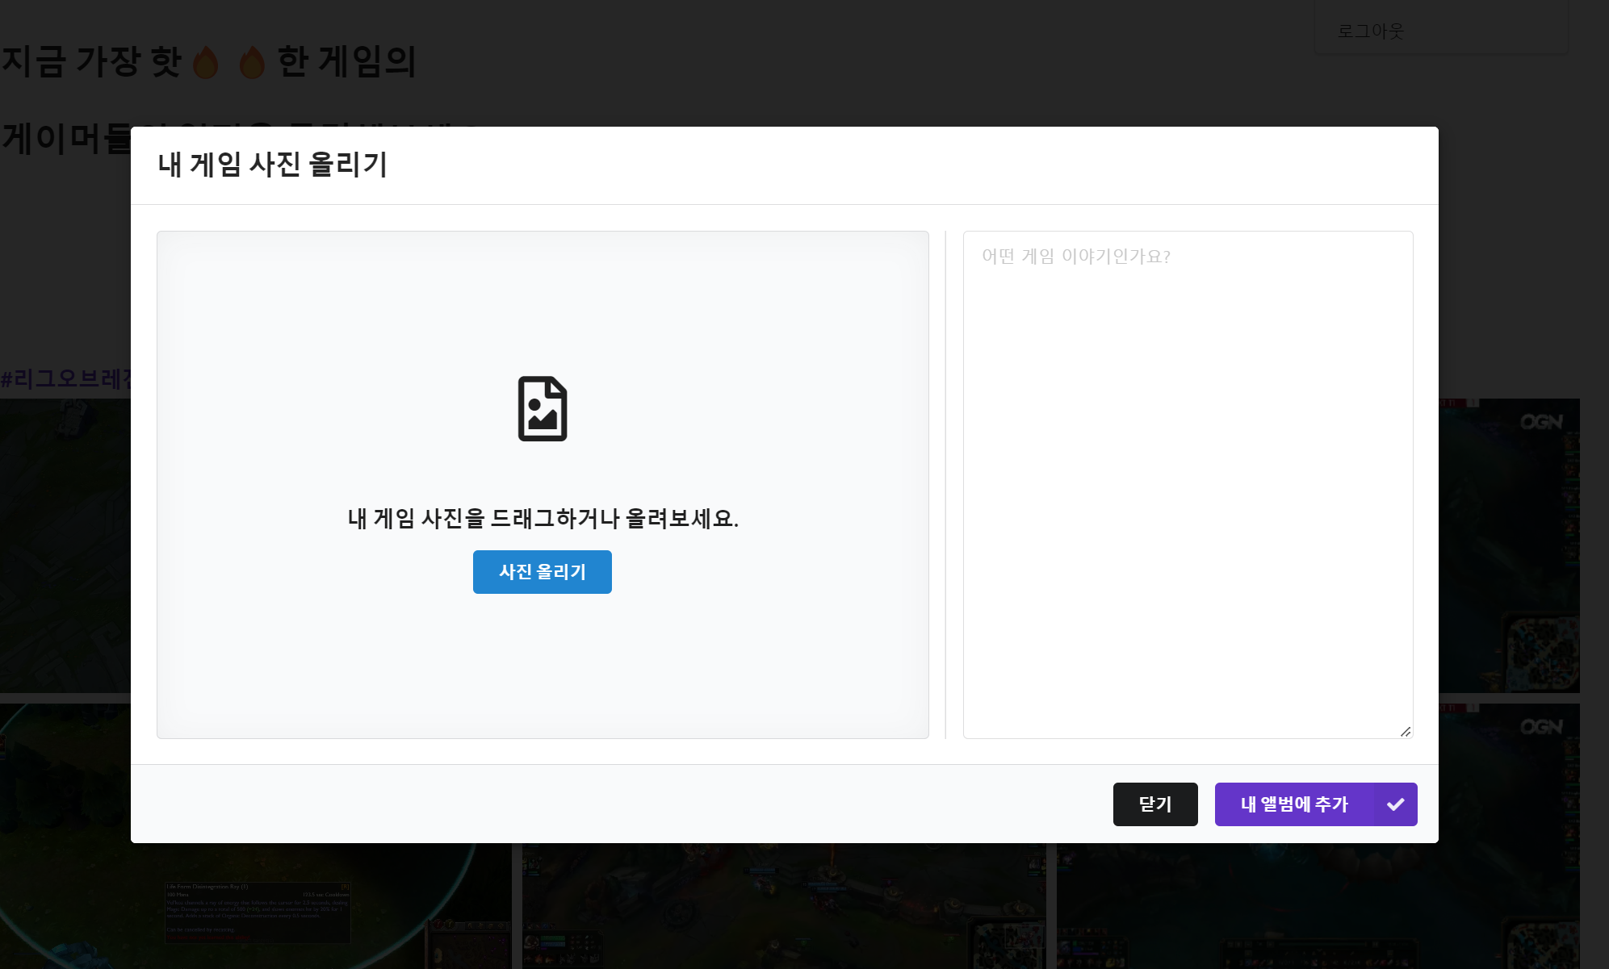Screen dimensions: 1609x969
Task: Click the image placeholder icon in the drop zone
Action: tap(542, 410)
